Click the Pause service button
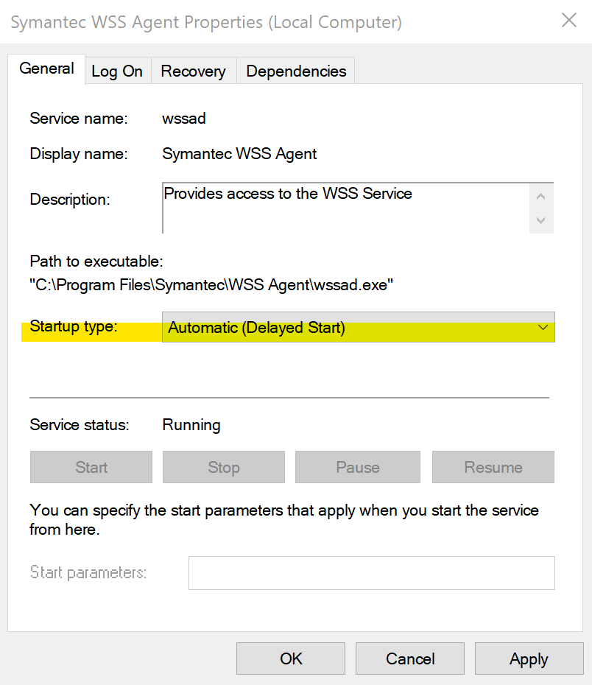 click(x=358, y=467)
